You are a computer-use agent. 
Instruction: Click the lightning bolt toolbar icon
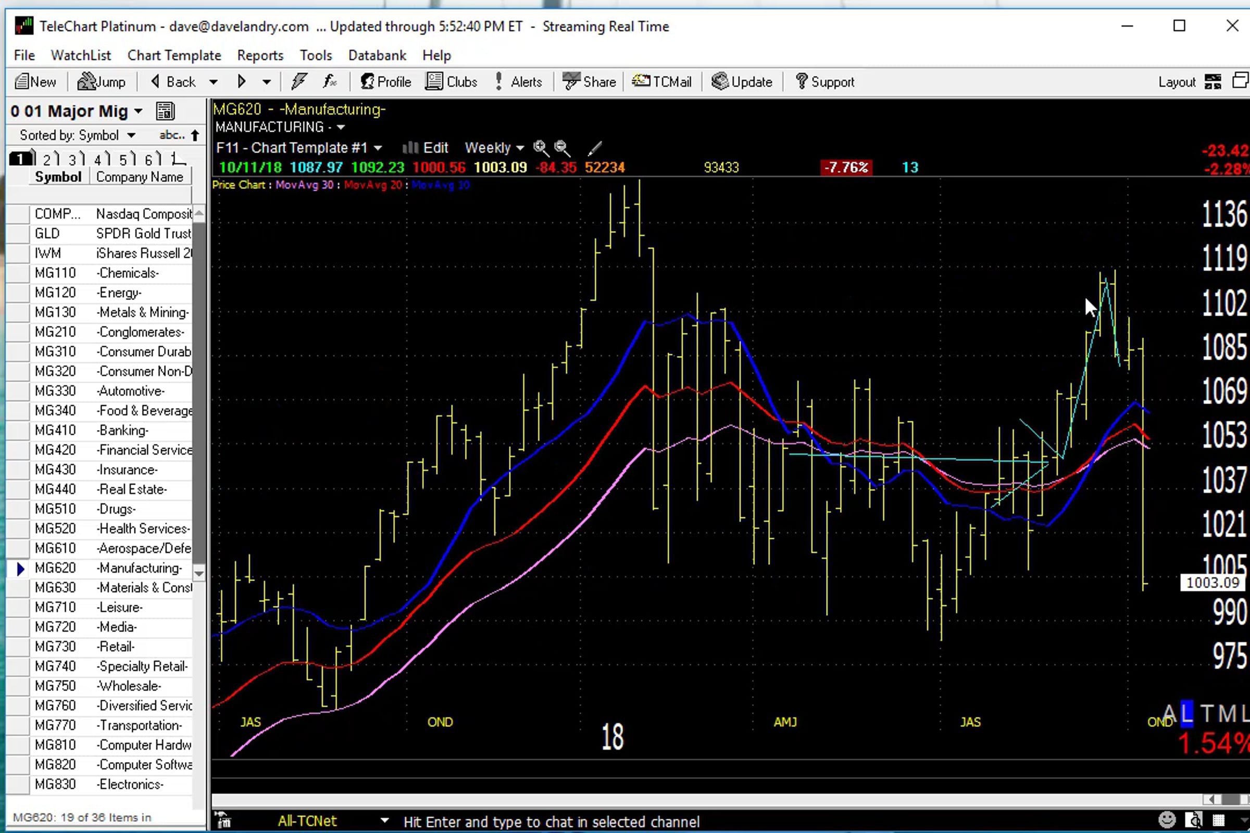point(299,82)
